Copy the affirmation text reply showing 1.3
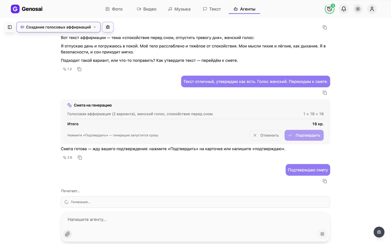Viewport: 391px width, 244px height. pyautogui.click(x=79, y=69)
